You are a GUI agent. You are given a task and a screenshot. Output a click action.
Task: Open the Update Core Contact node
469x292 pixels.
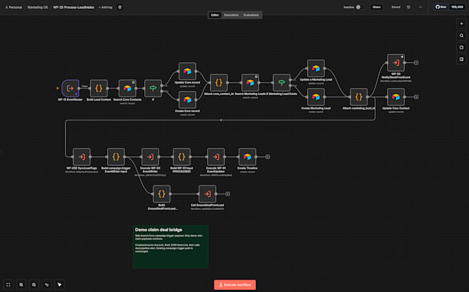(396, 97)
